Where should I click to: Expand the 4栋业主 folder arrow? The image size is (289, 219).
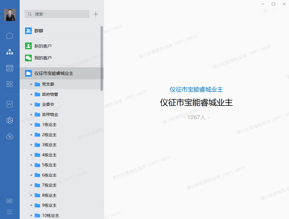coord(31,155)
